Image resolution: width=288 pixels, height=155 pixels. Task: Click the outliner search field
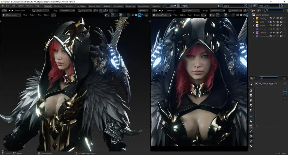(274, 11)
